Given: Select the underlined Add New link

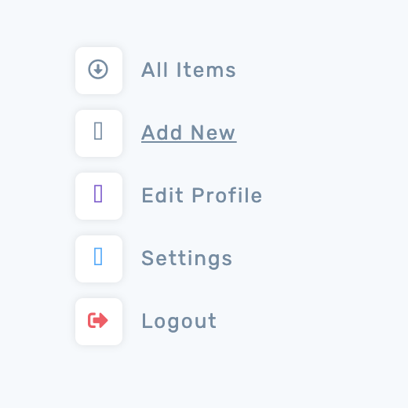Looking at the screenshot, I should 188,133.
